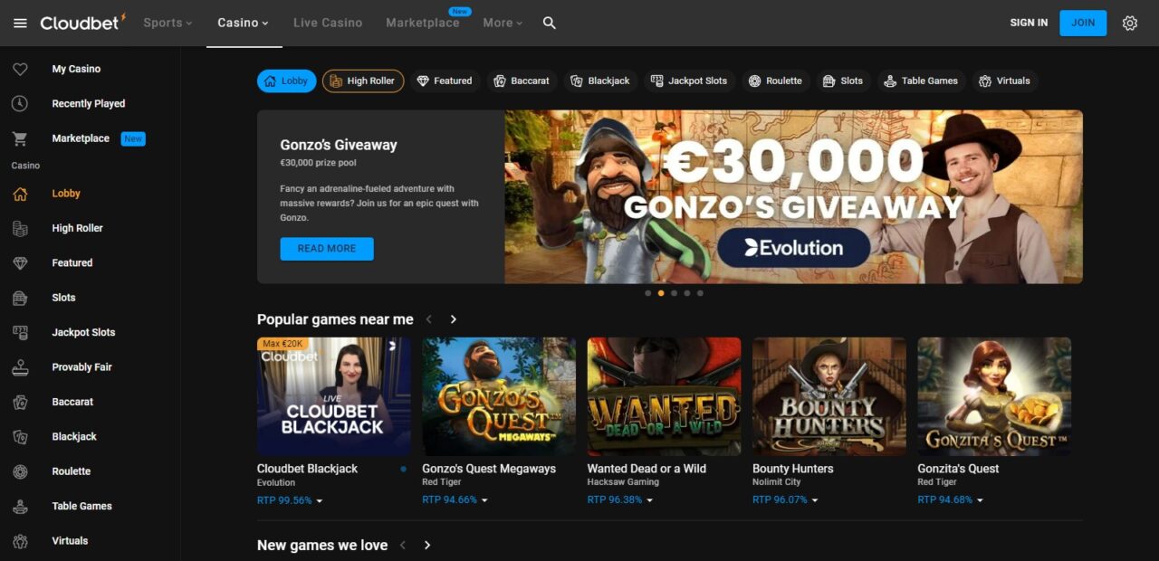Click READ MORE on Gonzo's Giveaway
Screen dimensions: 1159x561
point(327,249)
